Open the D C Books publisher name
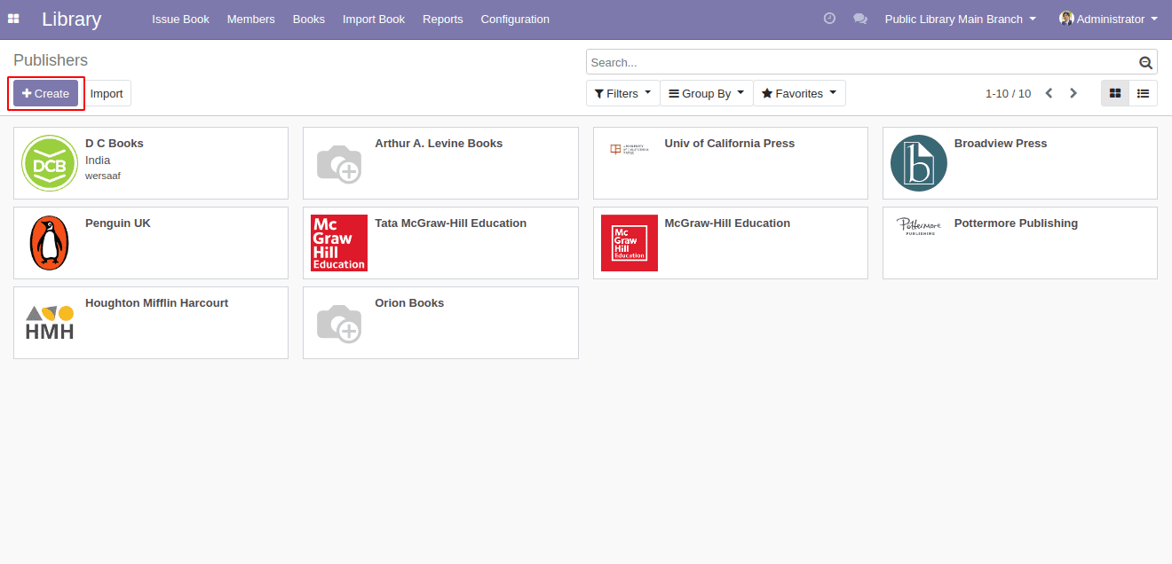 coord(115,144)
